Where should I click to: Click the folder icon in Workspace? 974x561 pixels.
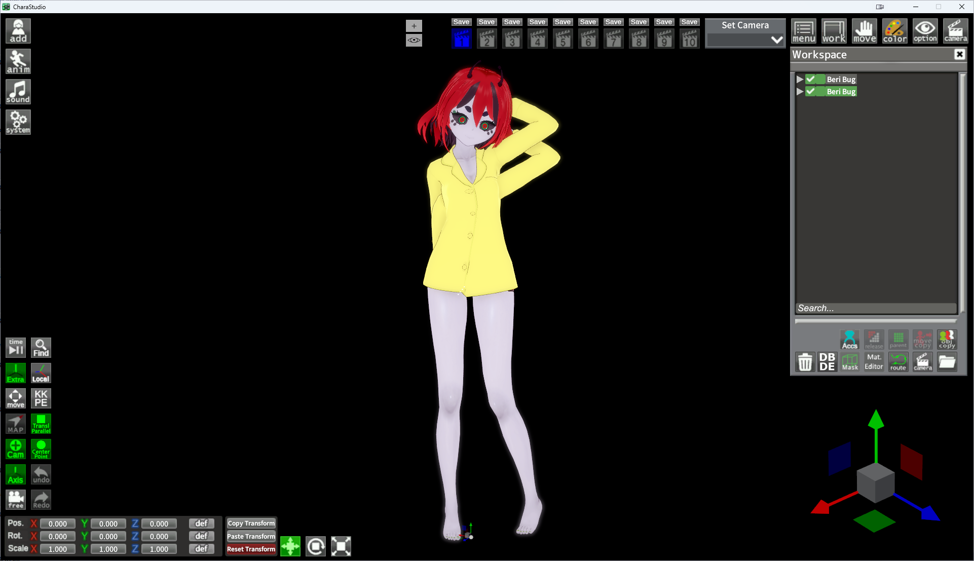click(x=947, y=362)
